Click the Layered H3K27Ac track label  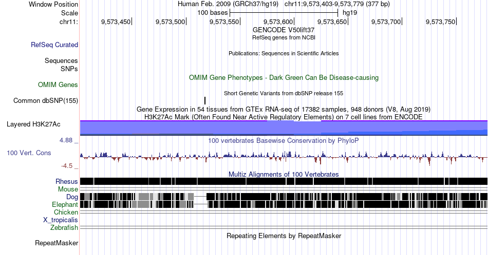coord(33,124)
